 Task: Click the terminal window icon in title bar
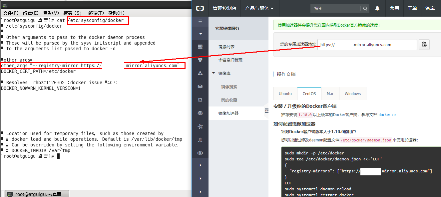pos(4,5)
